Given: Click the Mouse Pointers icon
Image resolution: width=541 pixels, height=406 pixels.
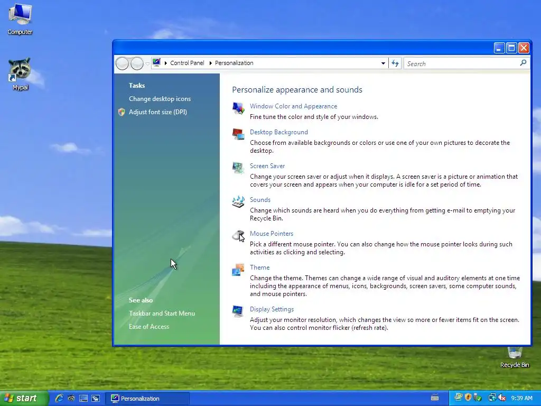Looking at the screenshot, I should point(238,235).
